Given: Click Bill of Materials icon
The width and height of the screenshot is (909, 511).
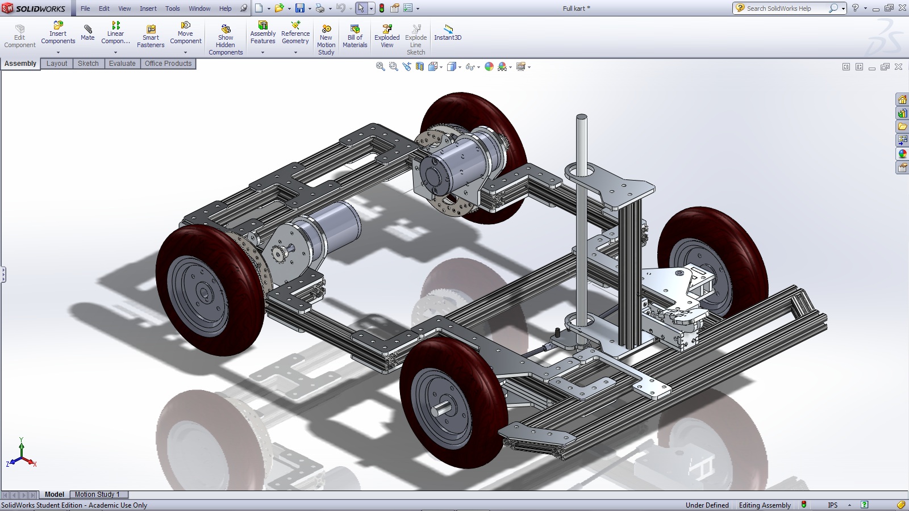Looking at the screenshot, I should pyautogui.click(x=355, y=36).
